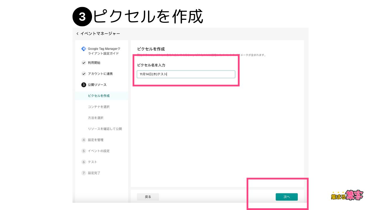Click the step 6 number badge
The image size is (374, 210).
84,162
